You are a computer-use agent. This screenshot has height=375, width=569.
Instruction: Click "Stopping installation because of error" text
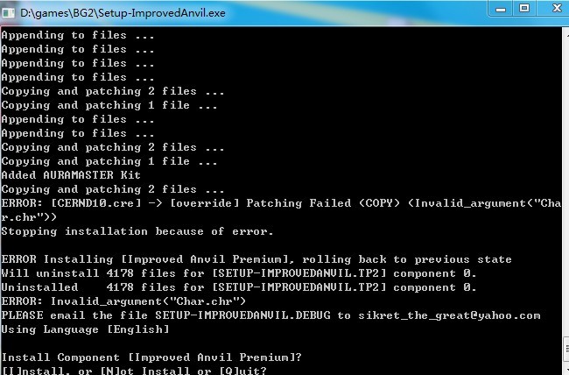[137, 231]
